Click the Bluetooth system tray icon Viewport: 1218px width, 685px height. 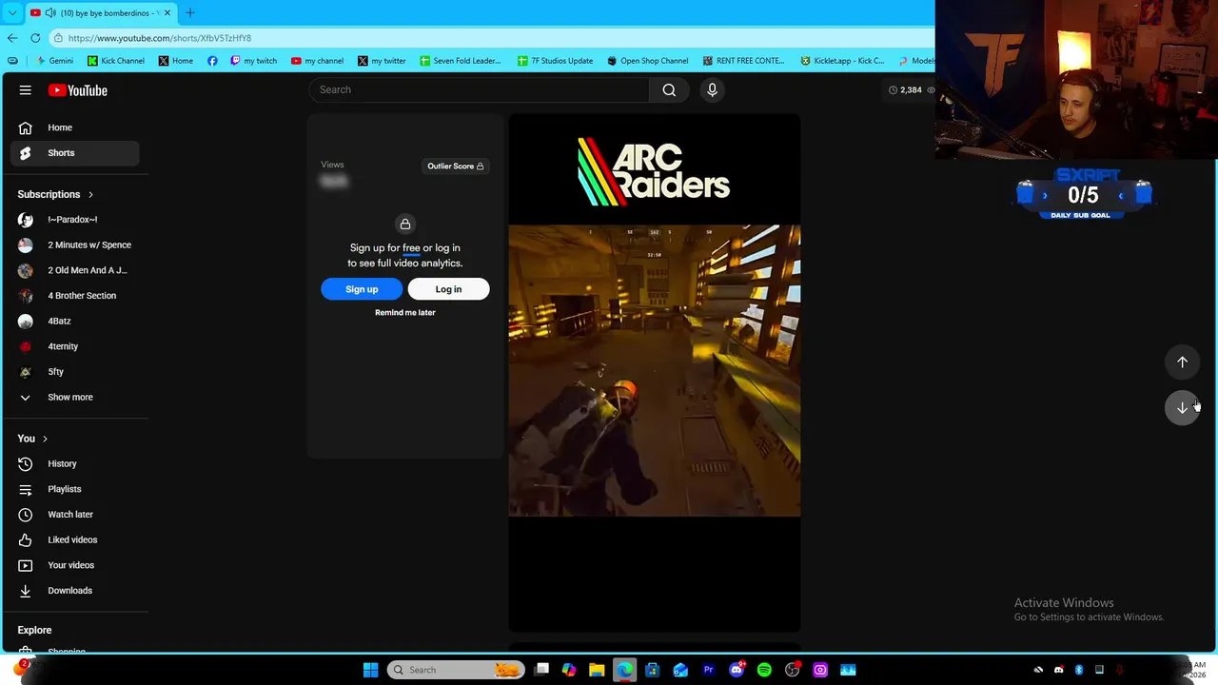pos(1078,670)
